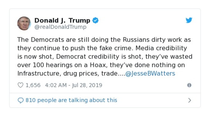The width and height of the screenshot is (210, 117).
Task: Select the Jul 28, 2019 date
Action: tap(87, 85)
